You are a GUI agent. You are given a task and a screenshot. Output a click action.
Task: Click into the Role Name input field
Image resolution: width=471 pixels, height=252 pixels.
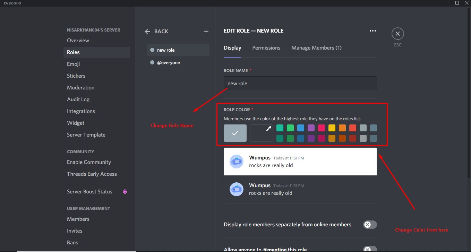[x=300, y=83]
